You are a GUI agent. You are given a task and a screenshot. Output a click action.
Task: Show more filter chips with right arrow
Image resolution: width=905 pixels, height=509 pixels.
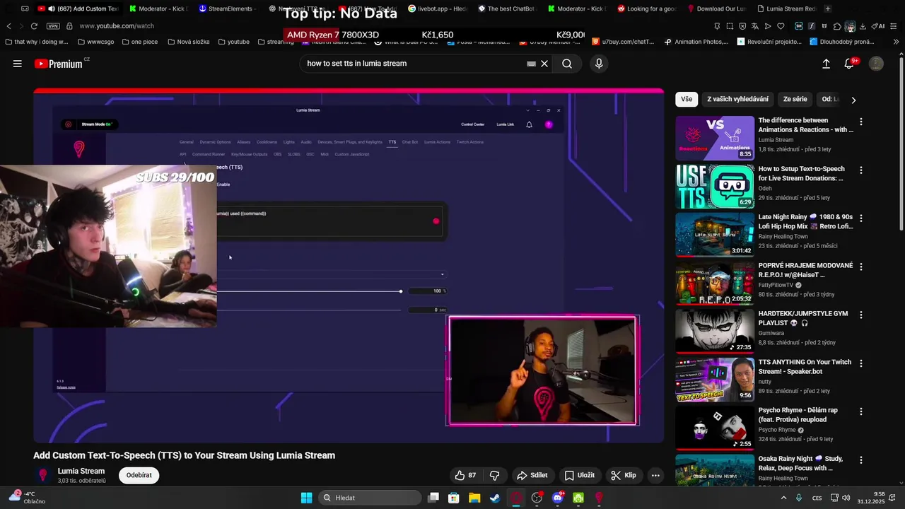click(x=853, y=100)
